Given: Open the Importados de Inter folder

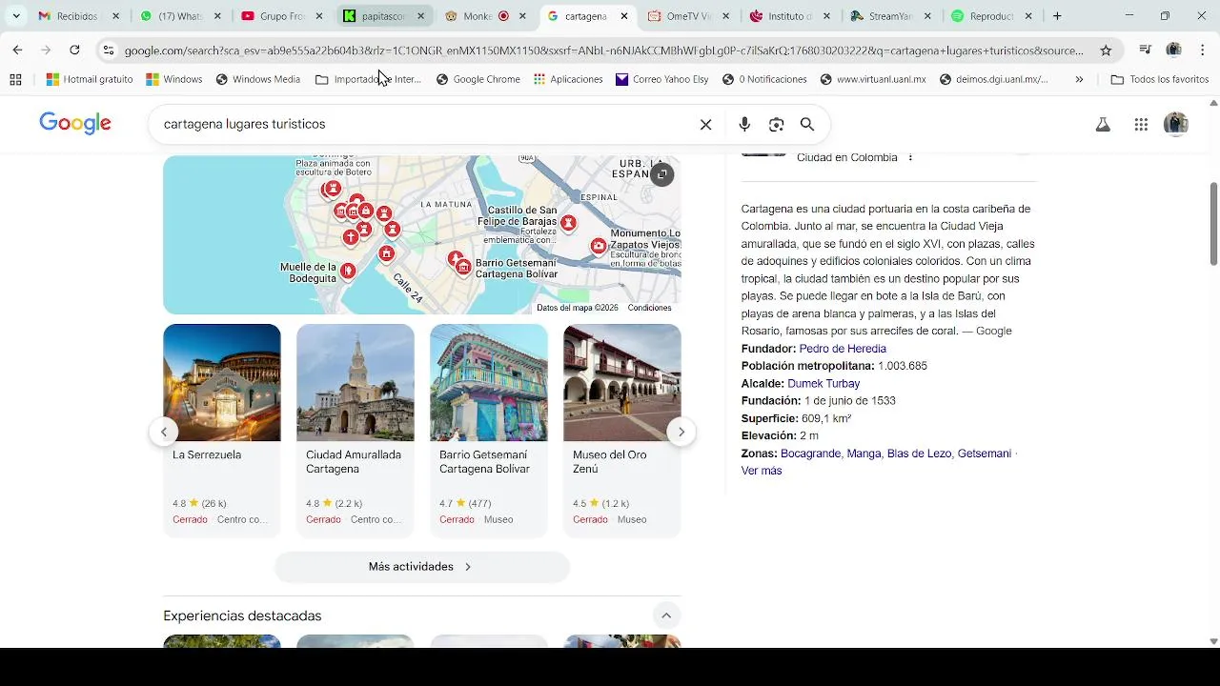Looking at the screenshot, I should pos(368,79).
